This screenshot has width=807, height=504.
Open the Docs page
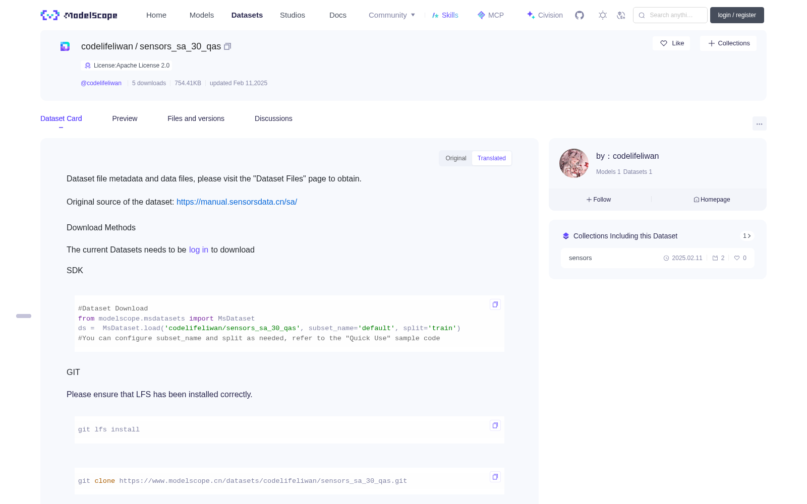pos(338,15)
